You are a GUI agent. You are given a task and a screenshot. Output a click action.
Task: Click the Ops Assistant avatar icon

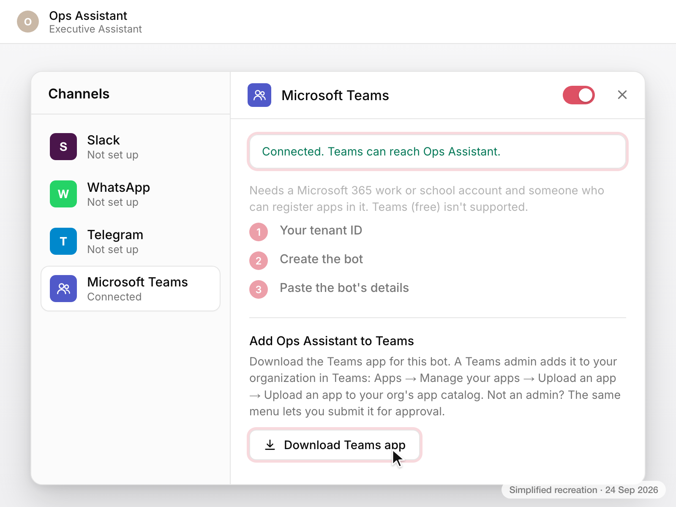pos(28,22)
